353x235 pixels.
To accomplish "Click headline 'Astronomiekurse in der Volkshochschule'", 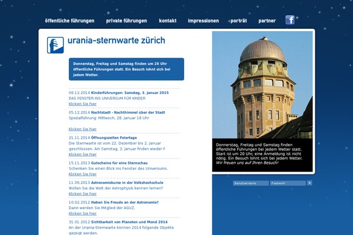I will pos(127,183).
